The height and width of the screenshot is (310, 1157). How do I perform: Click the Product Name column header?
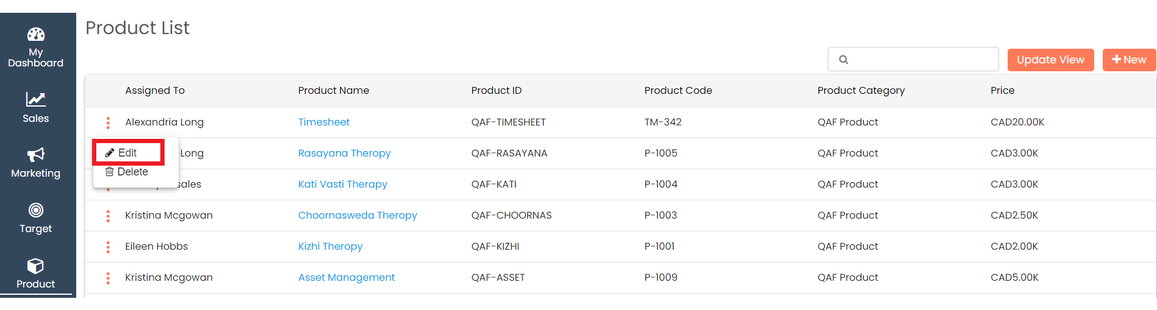coord(333,90)
